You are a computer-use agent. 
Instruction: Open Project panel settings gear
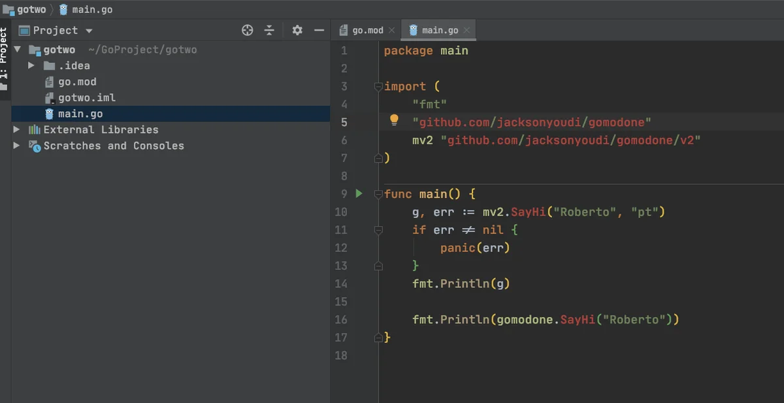click(297, 30)
